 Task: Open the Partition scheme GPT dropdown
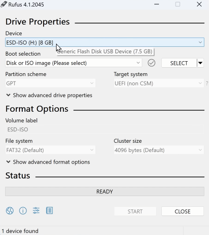(51, 83)
